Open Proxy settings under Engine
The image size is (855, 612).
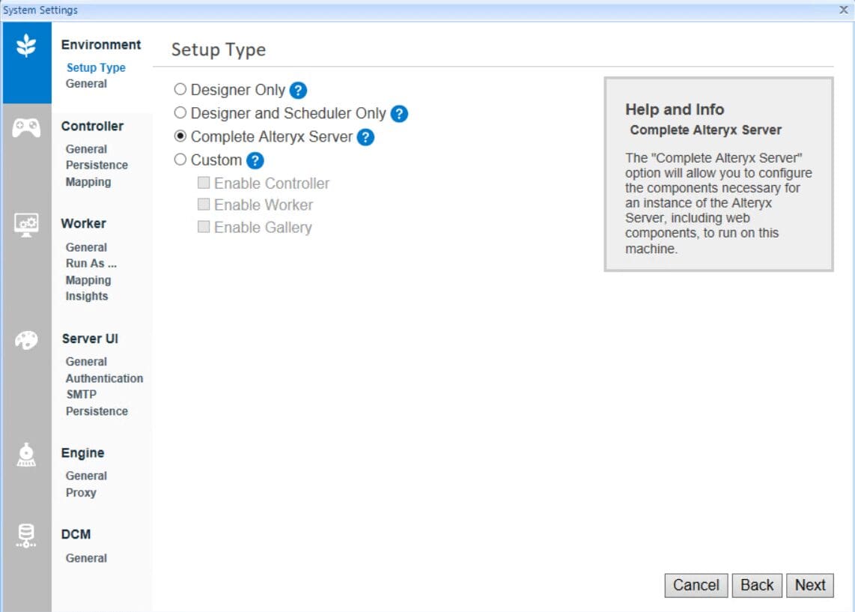(81, 492)
